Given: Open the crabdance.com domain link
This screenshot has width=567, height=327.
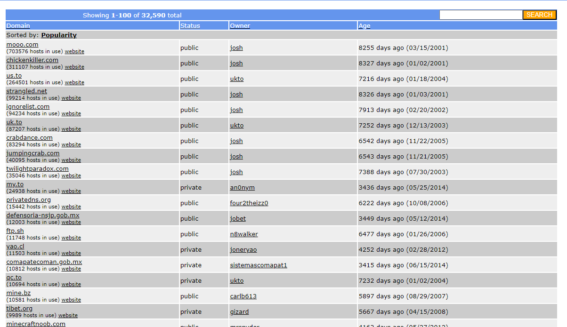Looking at the screenshot, I should pos(29,138).
